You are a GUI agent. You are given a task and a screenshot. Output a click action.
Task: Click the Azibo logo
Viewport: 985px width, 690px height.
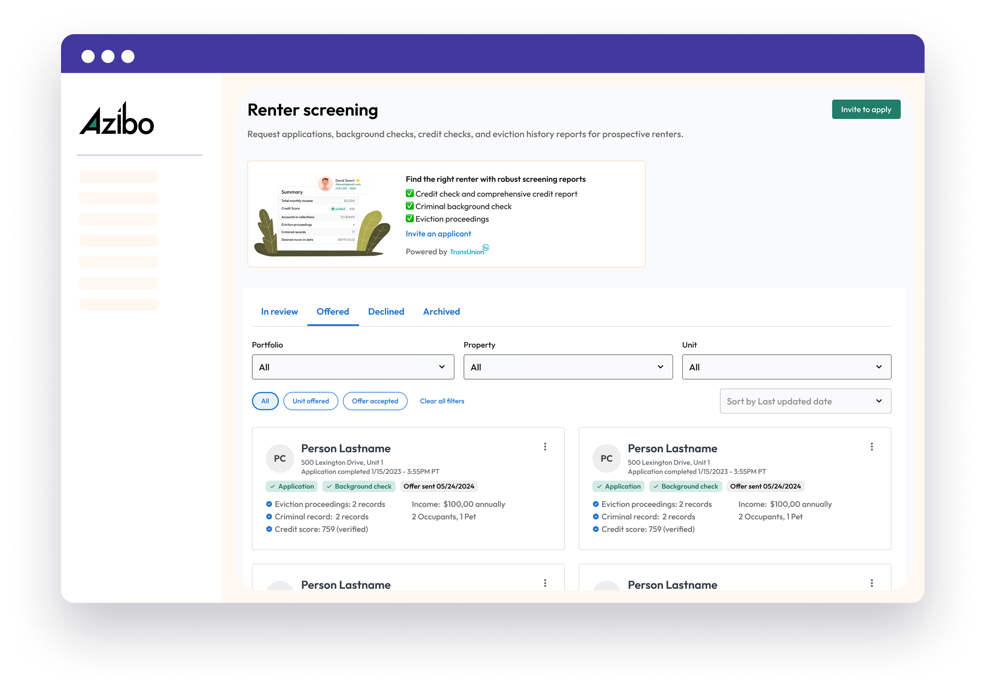[116, 119]
